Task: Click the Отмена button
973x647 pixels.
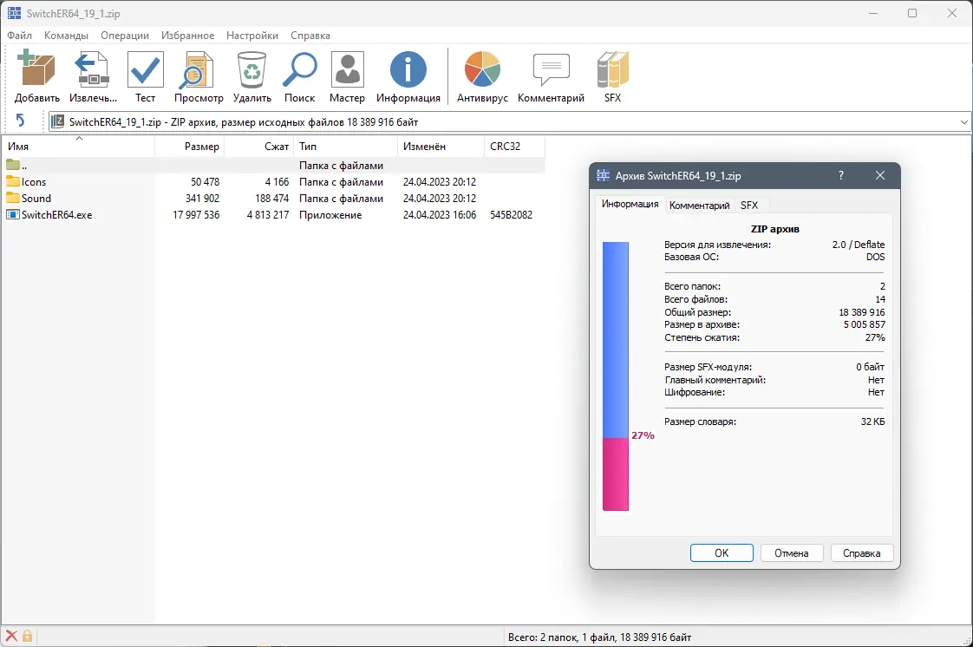Action: [x=791, y=552]
